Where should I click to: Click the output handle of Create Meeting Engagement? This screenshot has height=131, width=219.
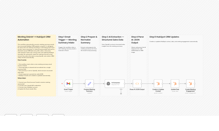[x=195, y=84]
